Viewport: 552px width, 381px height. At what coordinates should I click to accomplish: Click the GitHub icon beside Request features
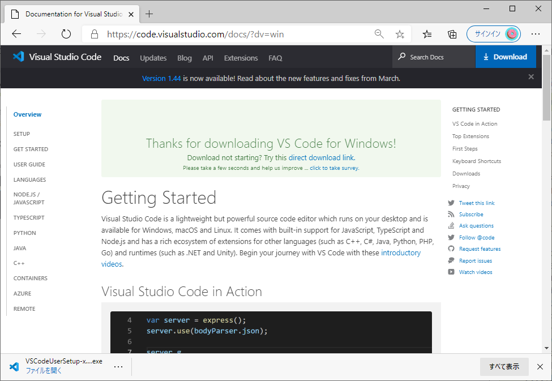tap(451, 249)
